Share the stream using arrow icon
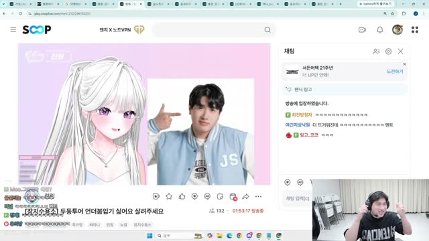 click(246, 196)
